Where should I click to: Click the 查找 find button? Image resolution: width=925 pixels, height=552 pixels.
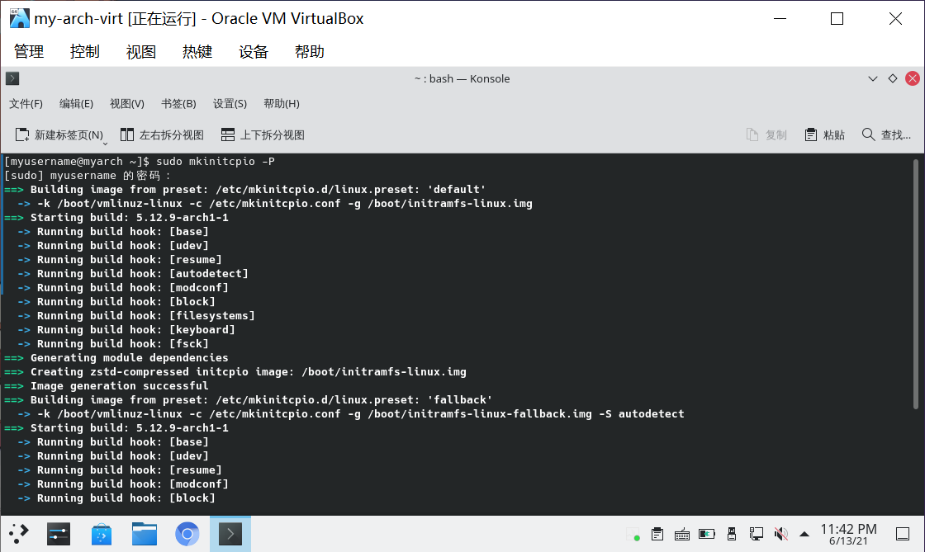pyautogui.click(x=887, y=134)
